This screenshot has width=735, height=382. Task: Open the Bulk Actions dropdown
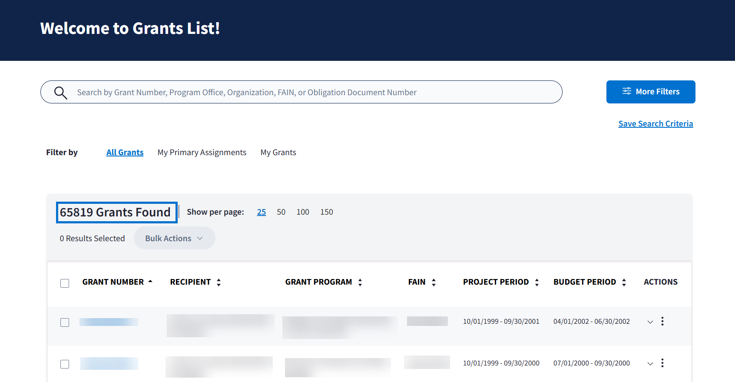coord(174,238)
